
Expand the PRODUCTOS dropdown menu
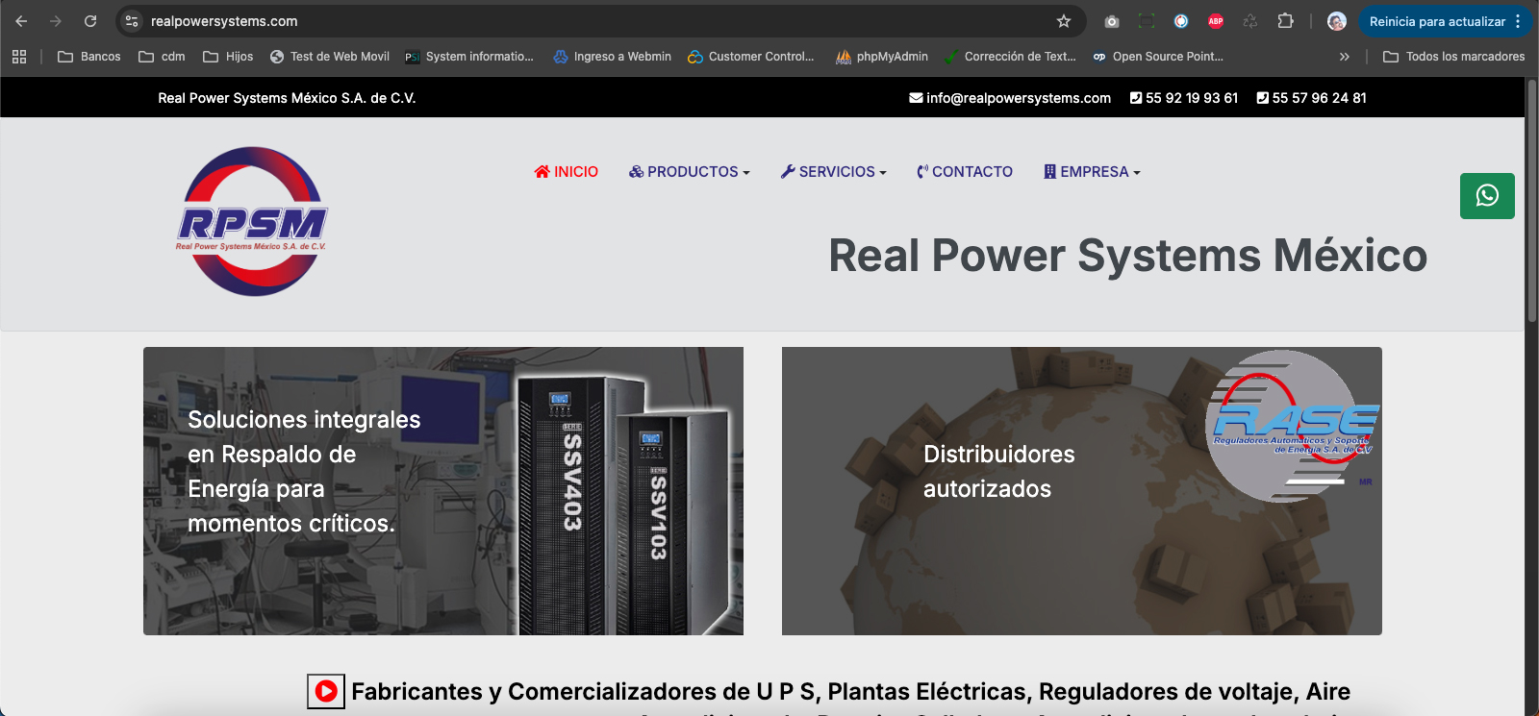[689, 171]
